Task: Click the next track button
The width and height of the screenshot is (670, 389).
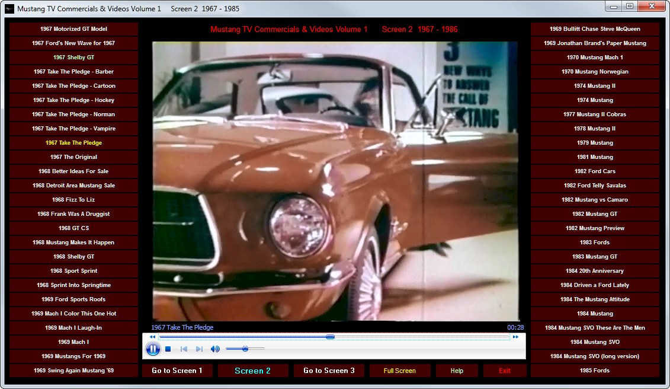Action: click(x=199, y=349)
